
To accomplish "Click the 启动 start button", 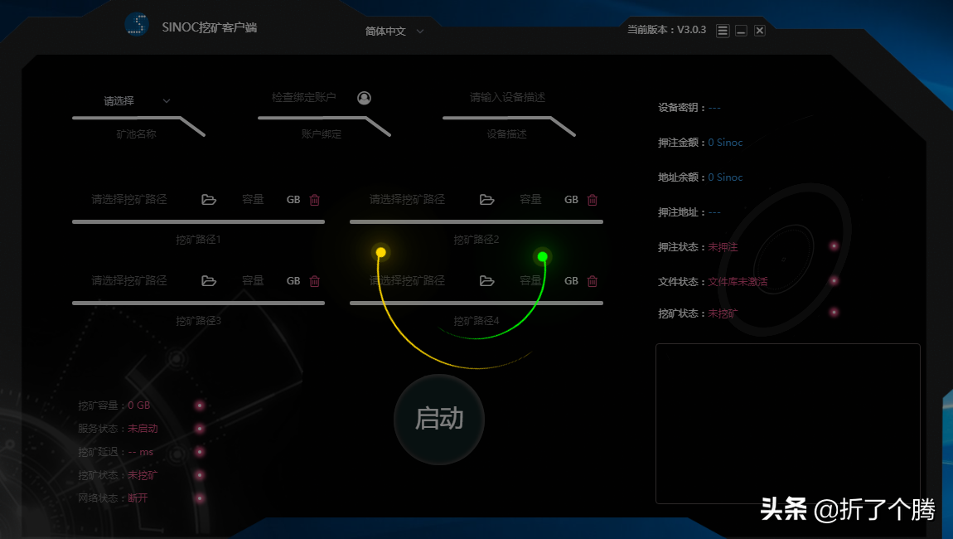I will 439,419.
